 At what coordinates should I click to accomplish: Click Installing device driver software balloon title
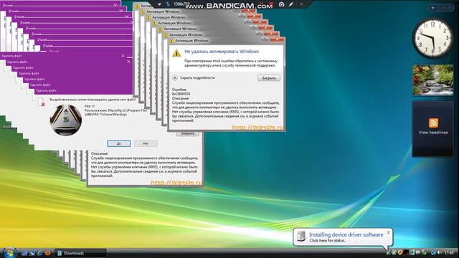click(x=346, y=234)
